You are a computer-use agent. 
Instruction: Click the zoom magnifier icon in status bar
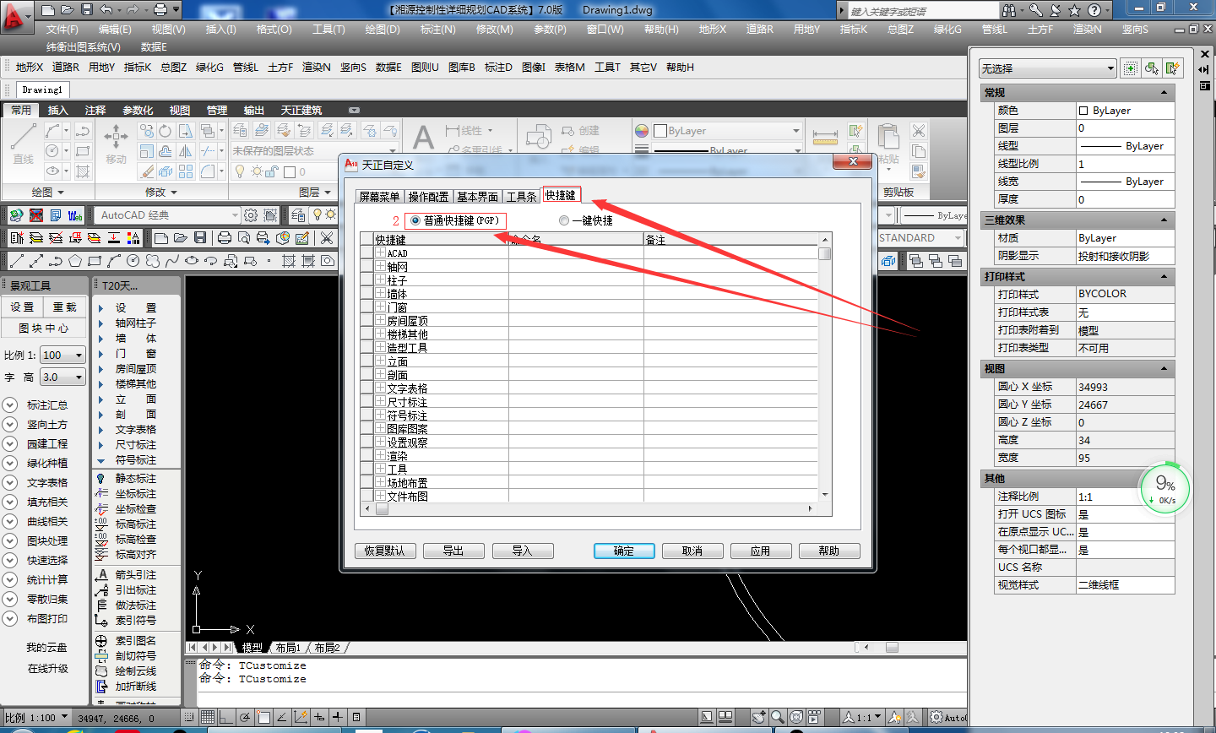(x=777, y=717)
